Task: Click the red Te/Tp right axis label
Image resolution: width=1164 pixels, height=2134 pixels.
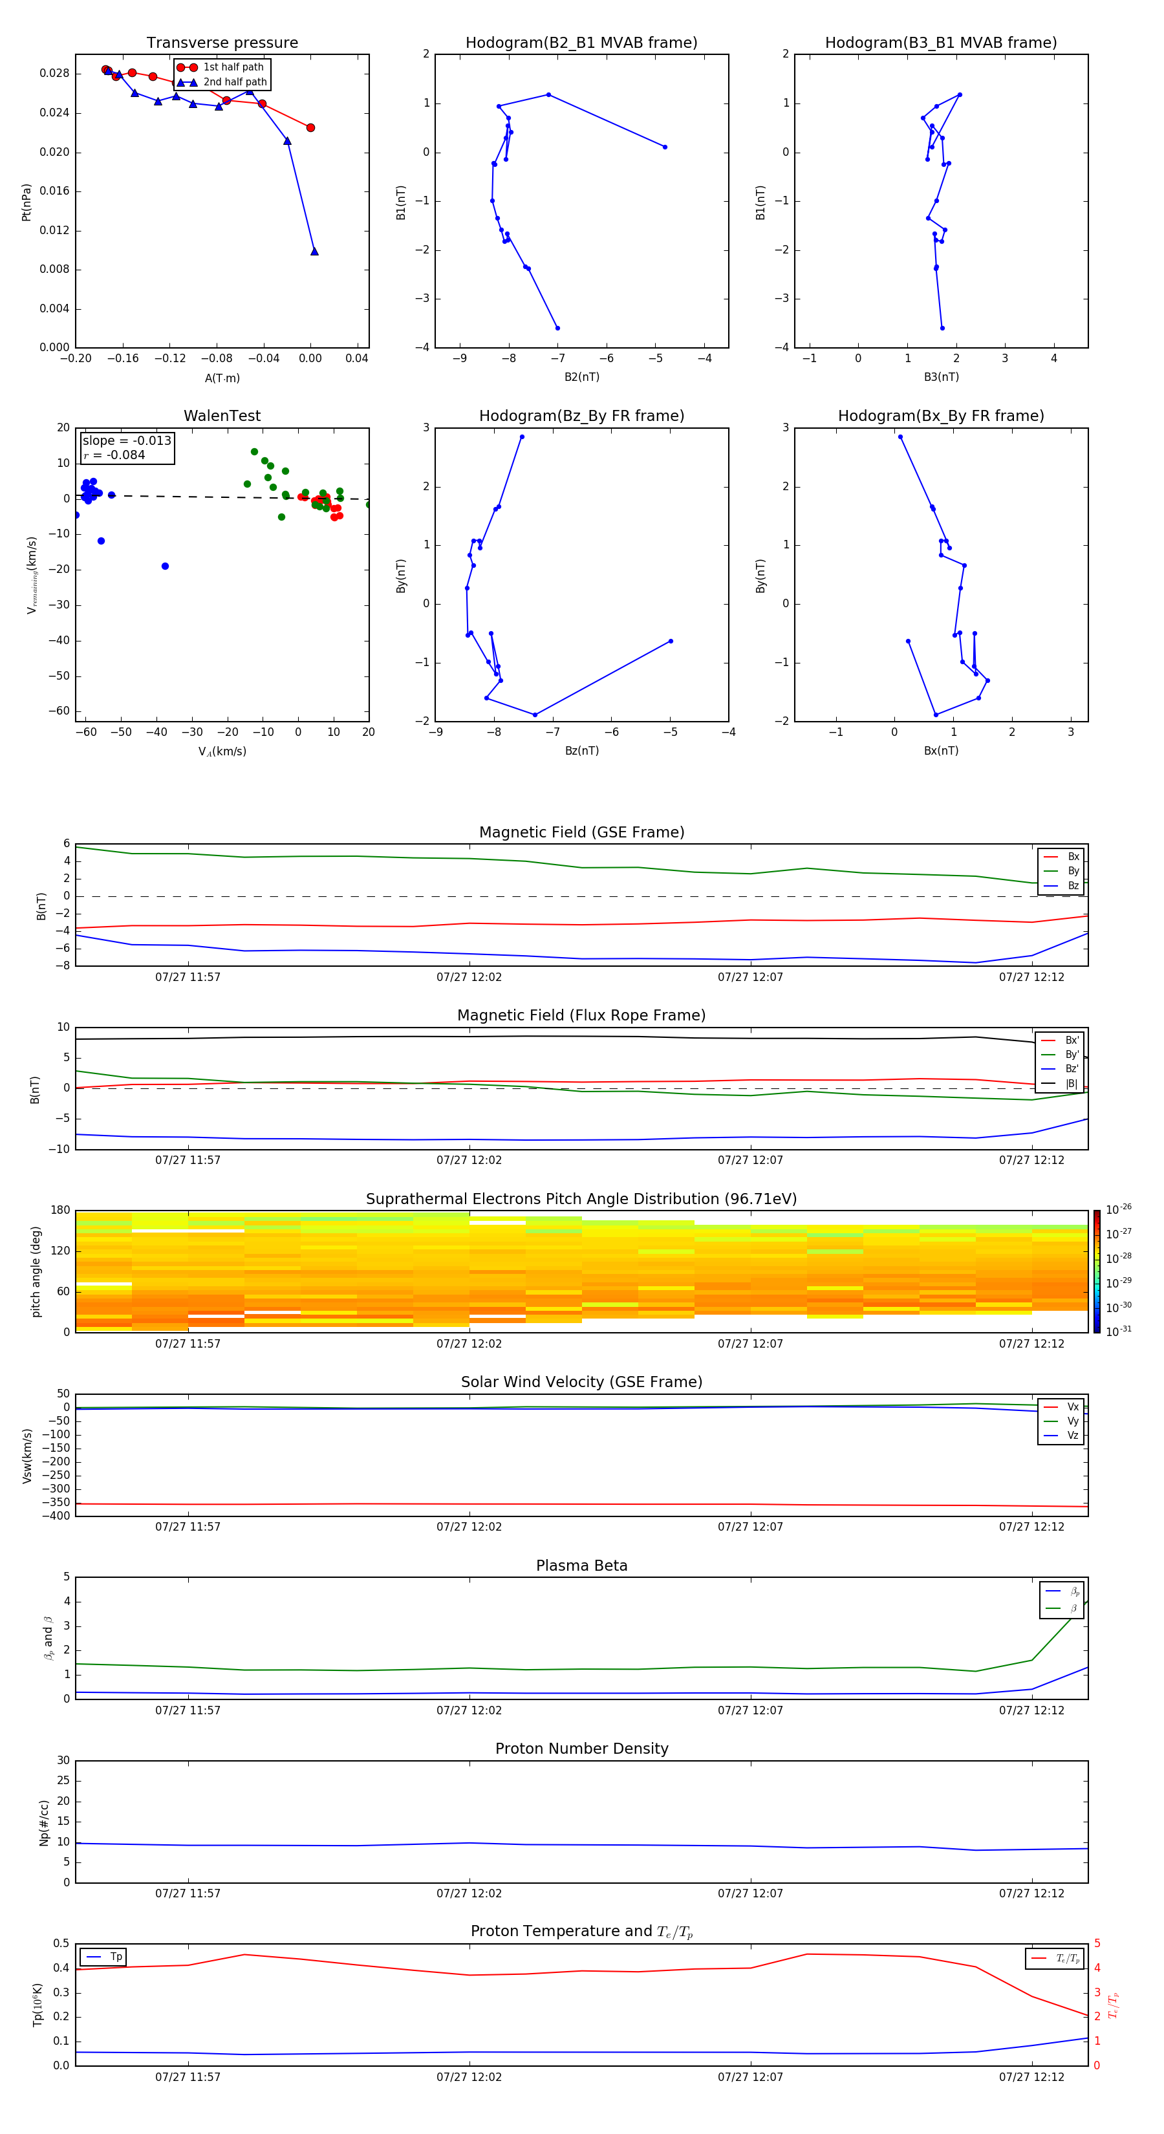Action: [1114, 2005]
